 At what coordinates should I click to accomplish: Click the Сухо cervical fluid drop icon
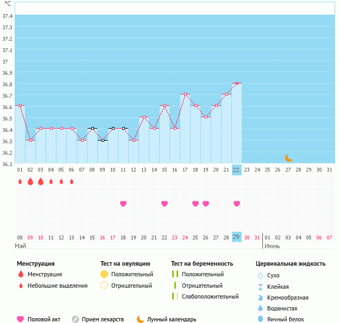point(260,275)
